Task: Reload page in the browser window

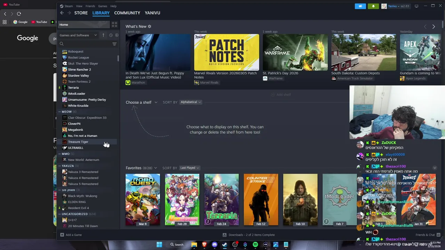Action: (19, 14)
